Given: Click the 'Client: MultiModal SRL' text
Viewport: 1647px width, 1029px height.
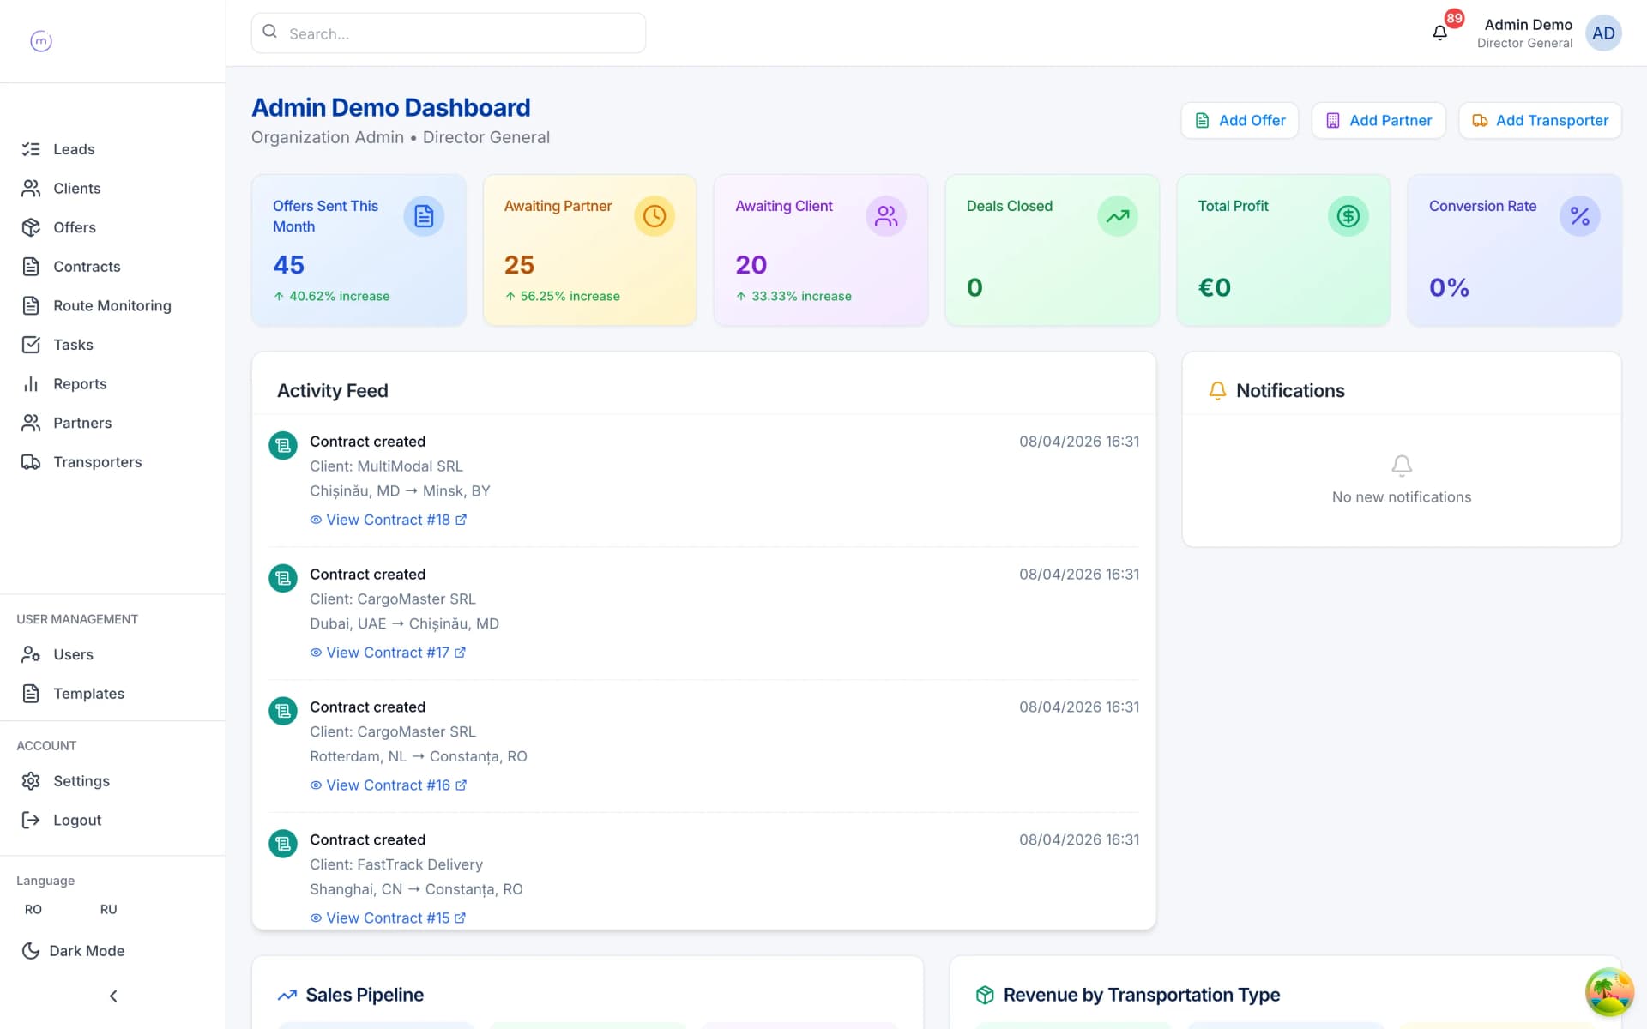Looking at the screenshot, I should coord(386,466).
